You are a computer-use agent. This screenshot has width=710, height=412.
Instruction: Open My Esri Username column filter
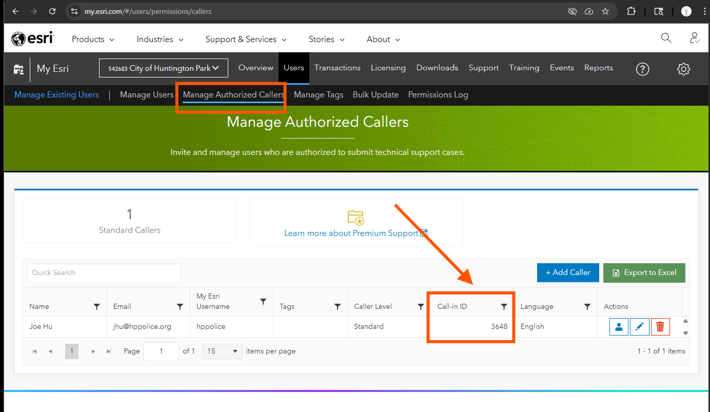click(263, 301)
